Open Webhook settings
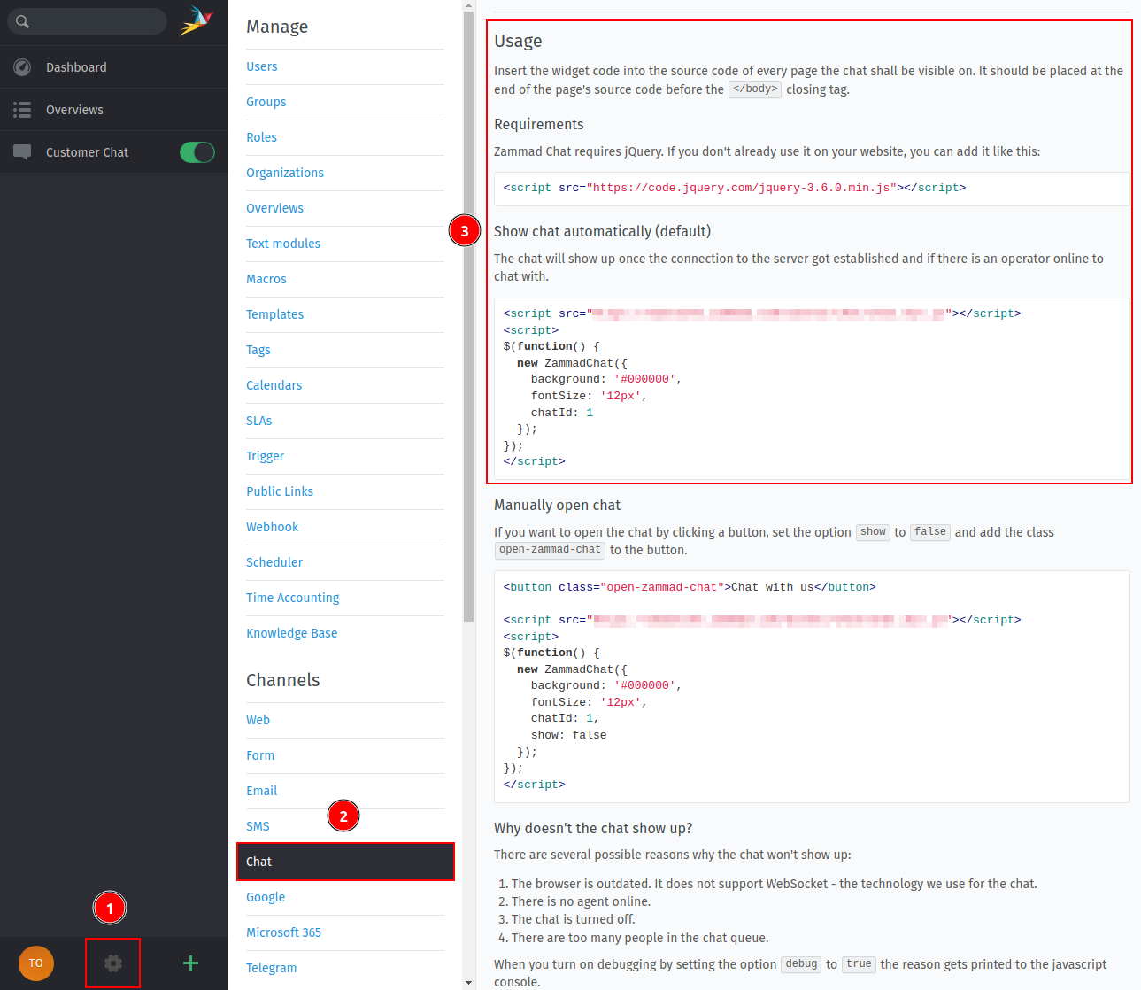This screenshot has width=1141, height=990. pyautogui.click(x=273, y=527)
